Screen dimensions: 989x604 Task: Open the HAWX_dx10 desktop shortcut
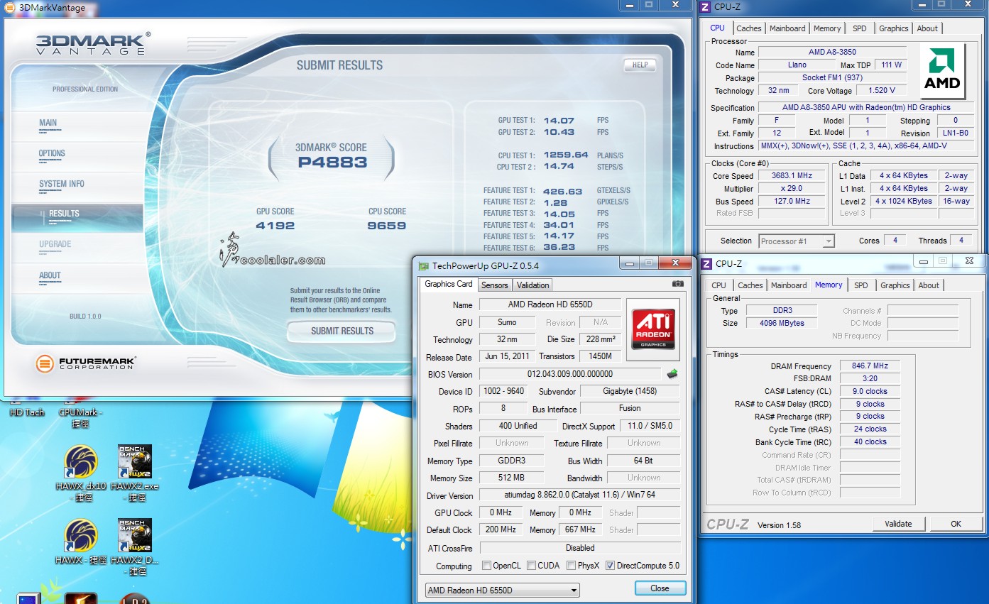click(81, 462)
